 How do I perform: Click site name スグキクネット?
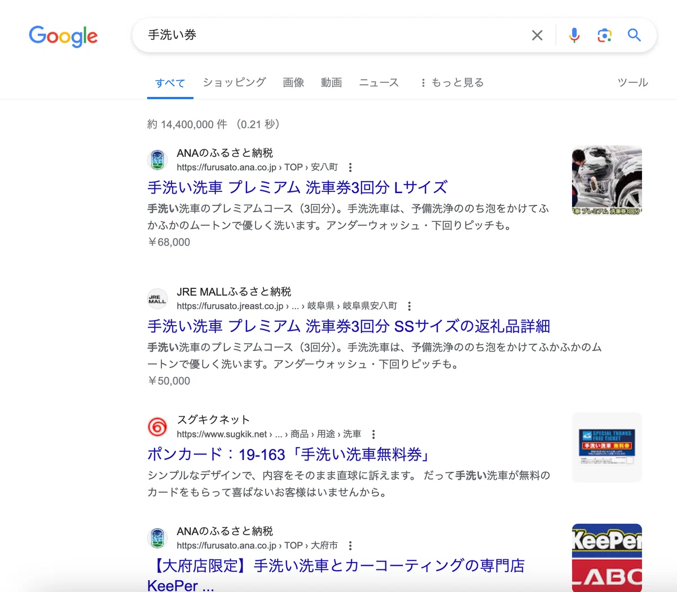213,420
